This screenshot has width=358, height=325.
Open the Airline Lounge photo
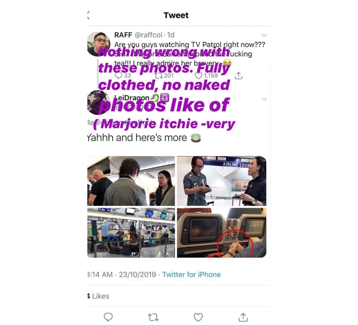pos(222,181)
